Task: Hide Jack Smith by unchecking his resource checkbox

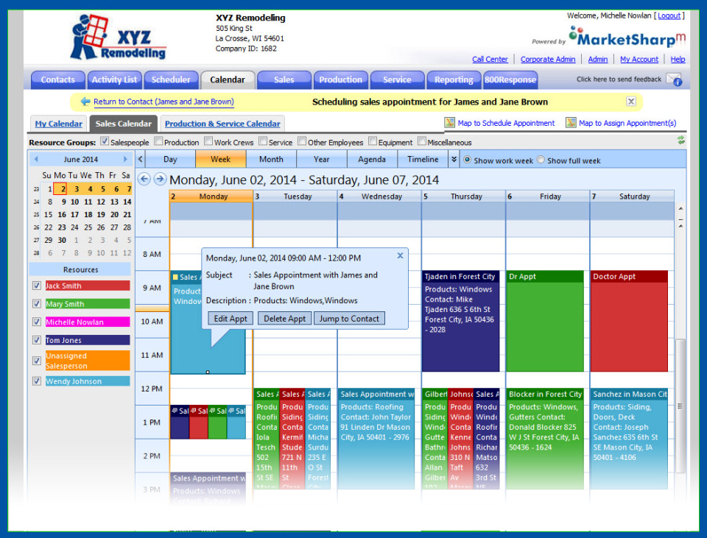Action: coord(36,286)
